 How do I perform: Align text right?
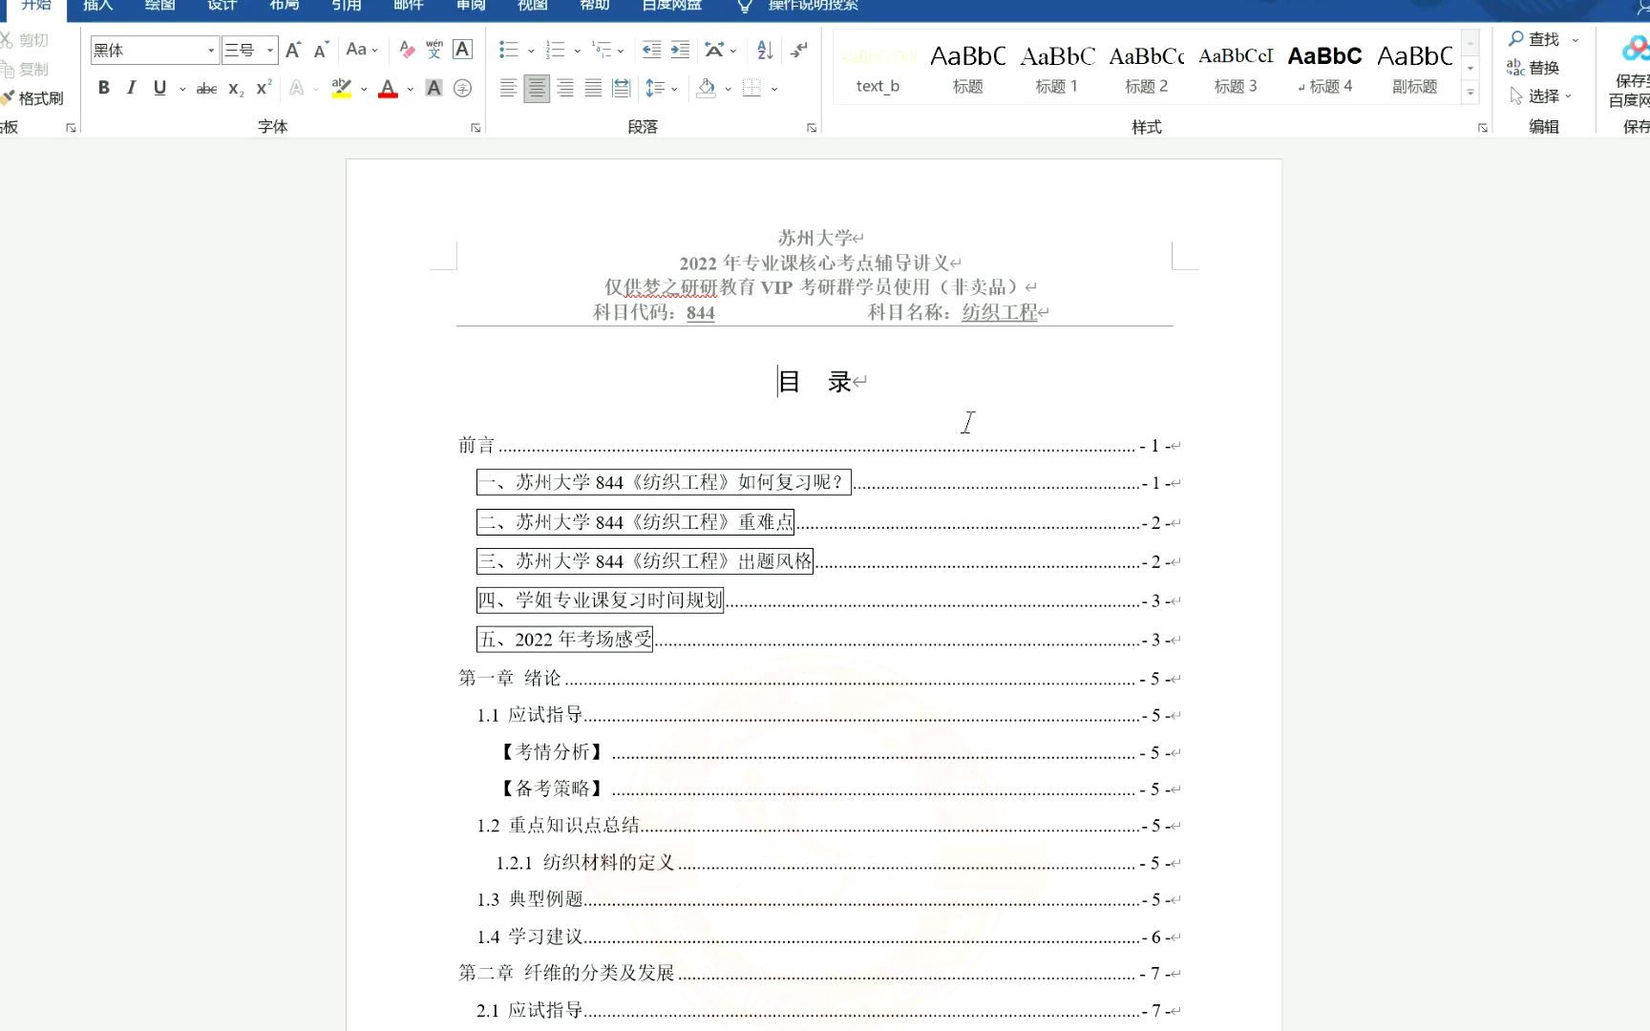(x=565, y=89)
